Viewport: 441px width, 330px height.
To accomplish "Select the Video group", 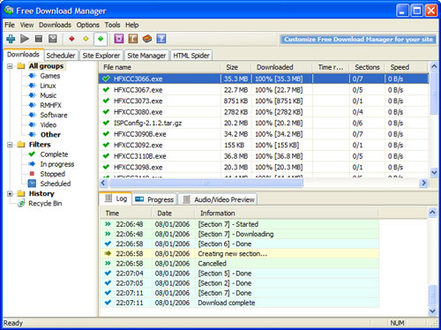I will pos(49,124).
